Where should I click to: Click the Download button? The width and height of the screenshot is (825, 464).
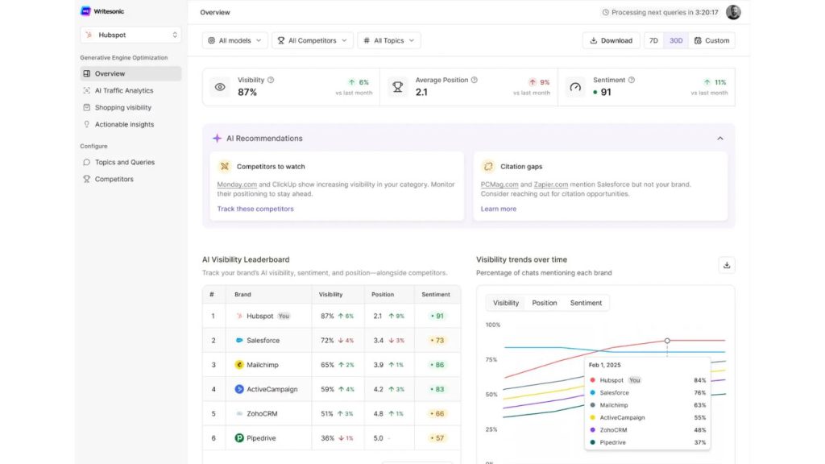click(611, 40)
